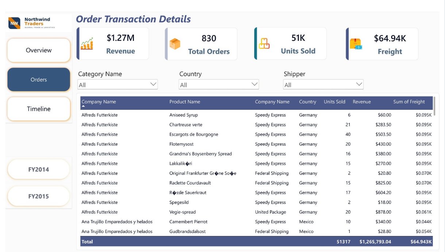Click the $1.27M Revenue card value
445x252 pixels.
(120, 38)
